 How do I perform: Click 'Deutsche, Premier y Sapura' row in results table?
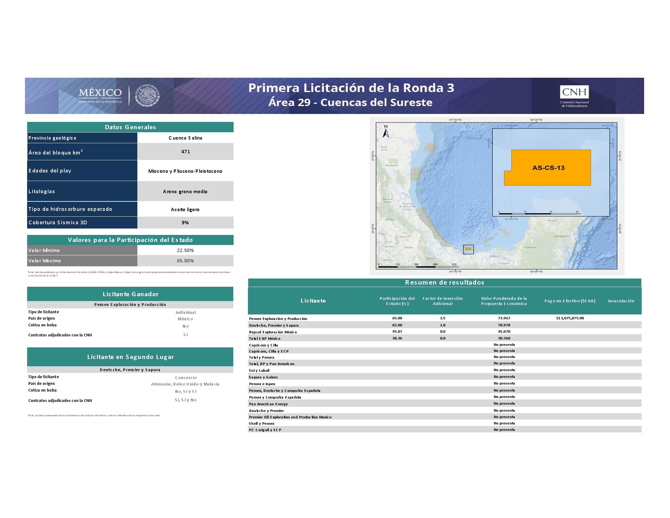(445, 325)
